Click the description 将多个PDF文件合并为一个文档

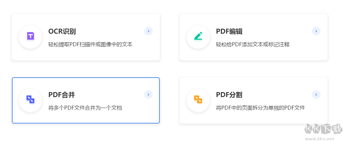tap(85, 108)
